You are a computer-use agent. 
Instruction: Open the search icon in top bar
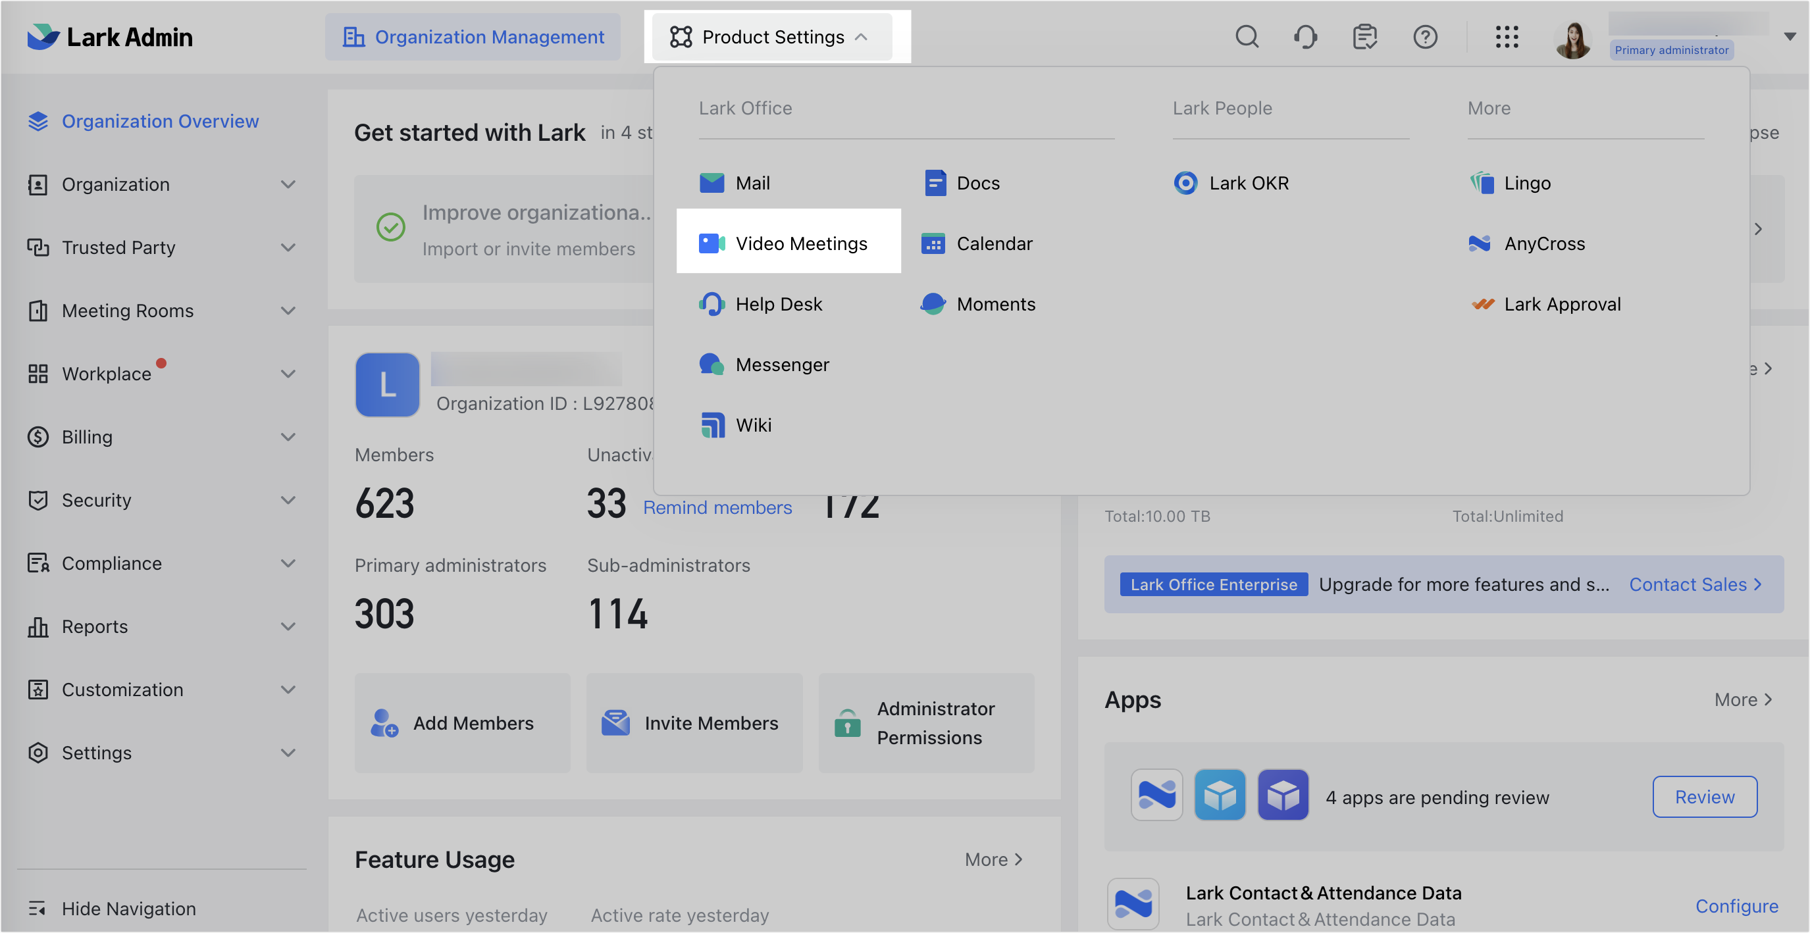1247,37
